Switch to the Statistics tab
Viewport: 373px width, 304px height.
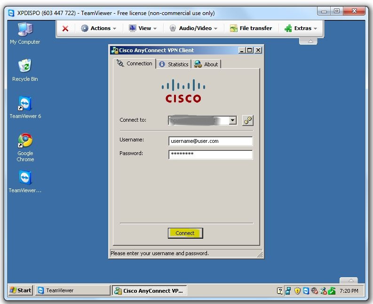pyautogui.click(x=174, y=64)
